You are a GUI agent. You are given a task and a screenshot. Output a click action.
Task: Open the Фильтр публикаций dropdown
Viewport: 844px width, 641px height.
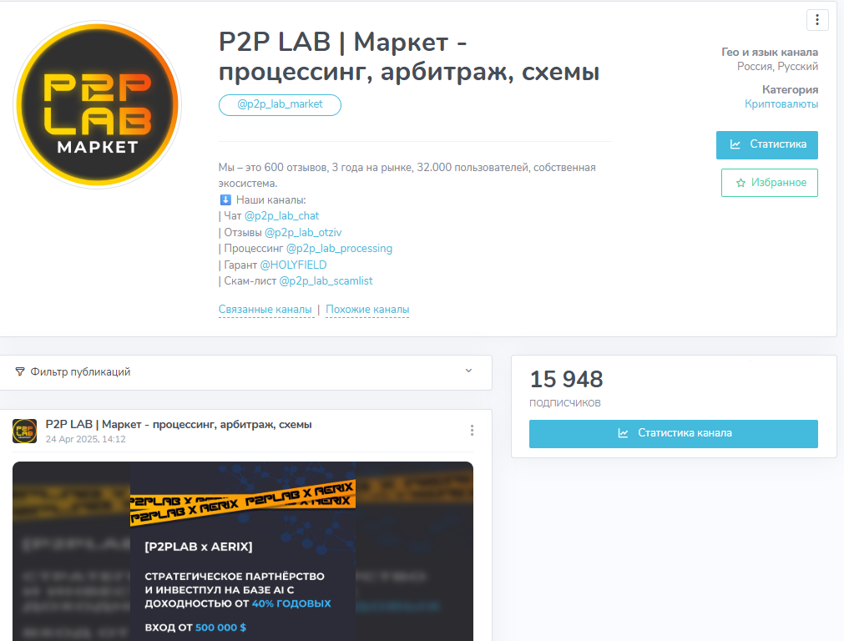(246, 372)
